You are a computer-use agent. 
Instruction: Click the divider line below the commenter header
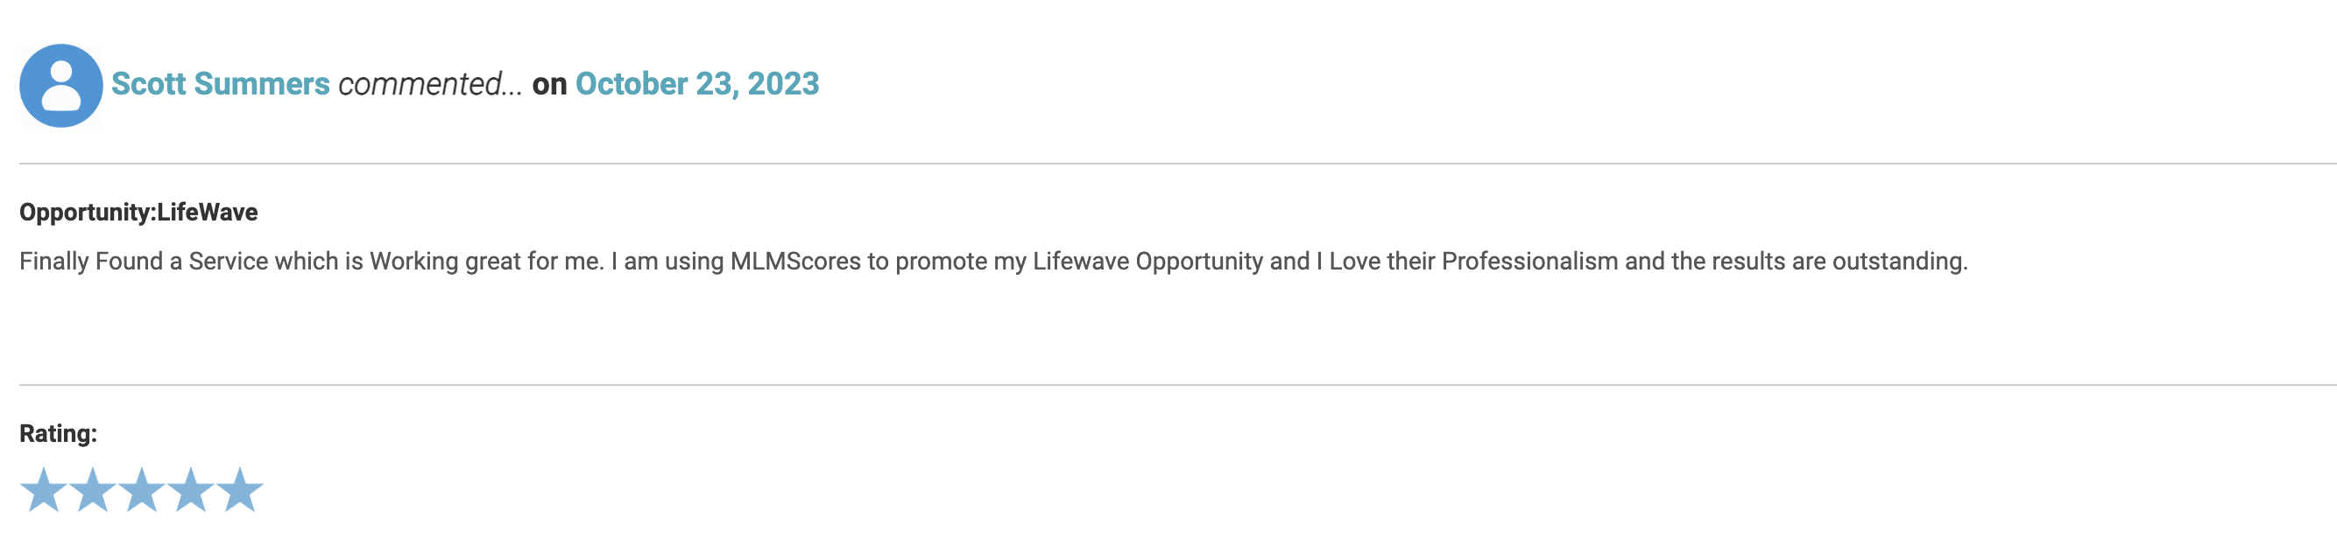pos(1177,164)
